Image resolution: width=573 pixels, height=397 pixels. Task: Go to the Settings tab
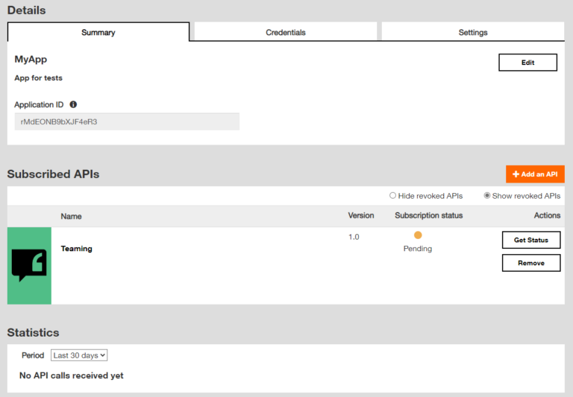point(473,32)
